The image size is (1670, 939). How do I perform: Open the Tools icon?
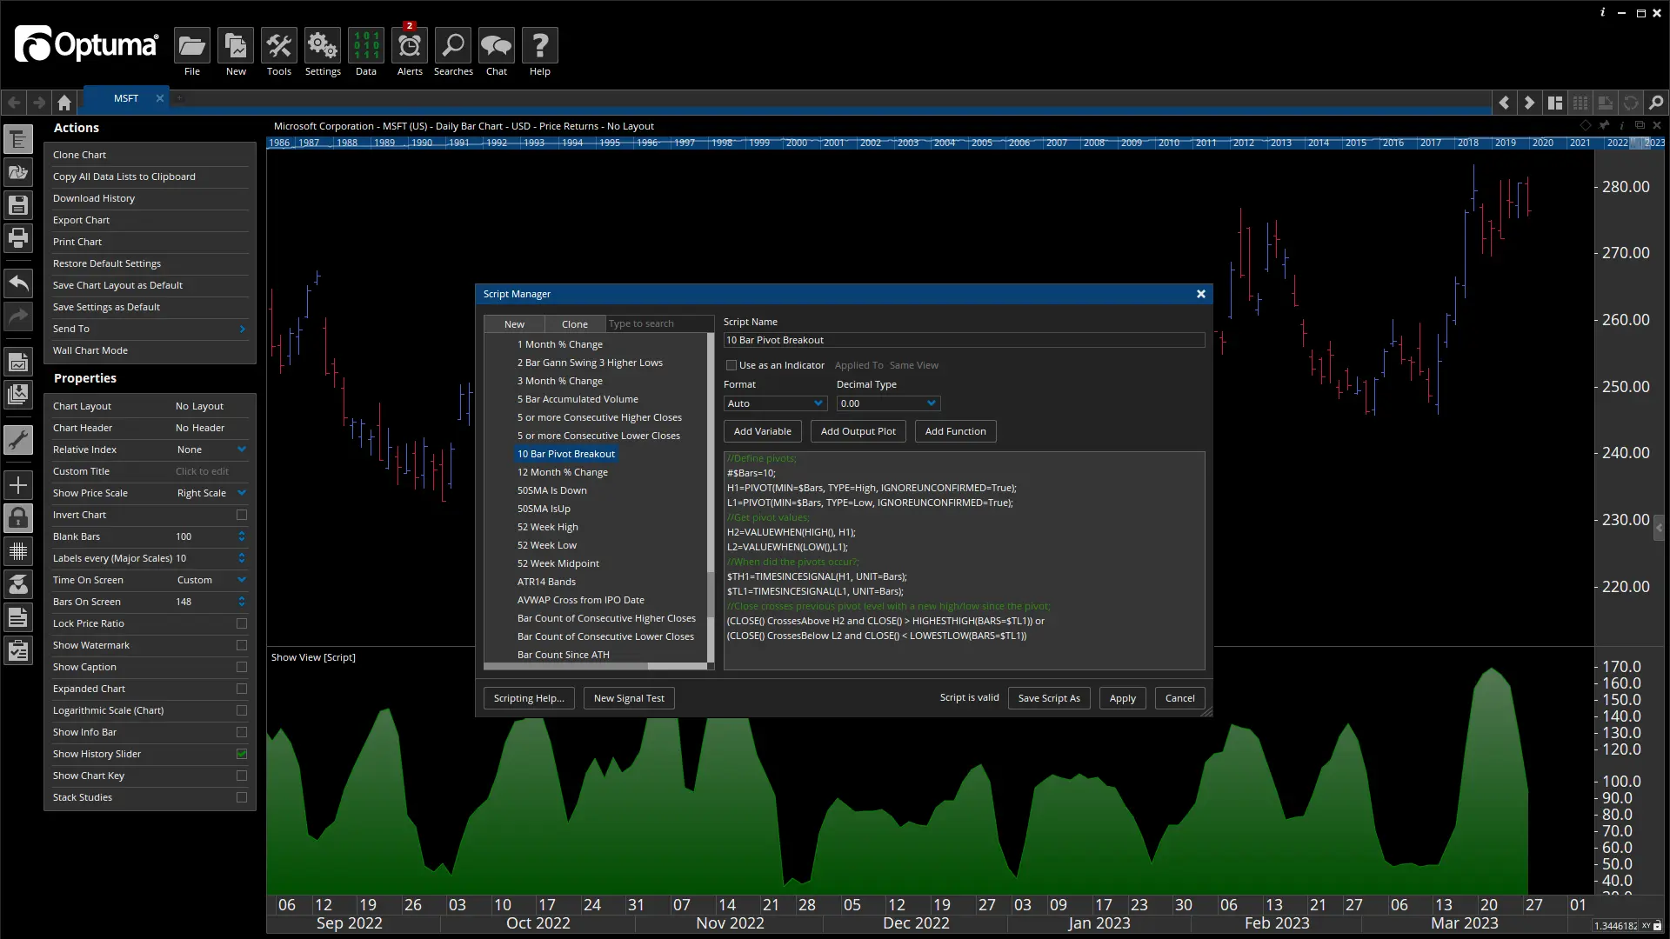(278, 46)
